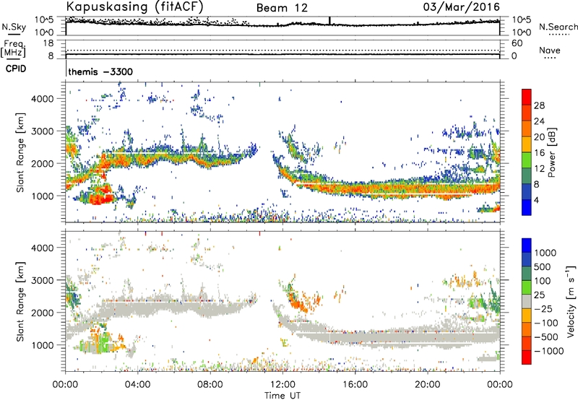Click the "-100" label on velocity color bar
Viewport: 578px width, 400px height.
pyautogui.click(x=546, y=323)
